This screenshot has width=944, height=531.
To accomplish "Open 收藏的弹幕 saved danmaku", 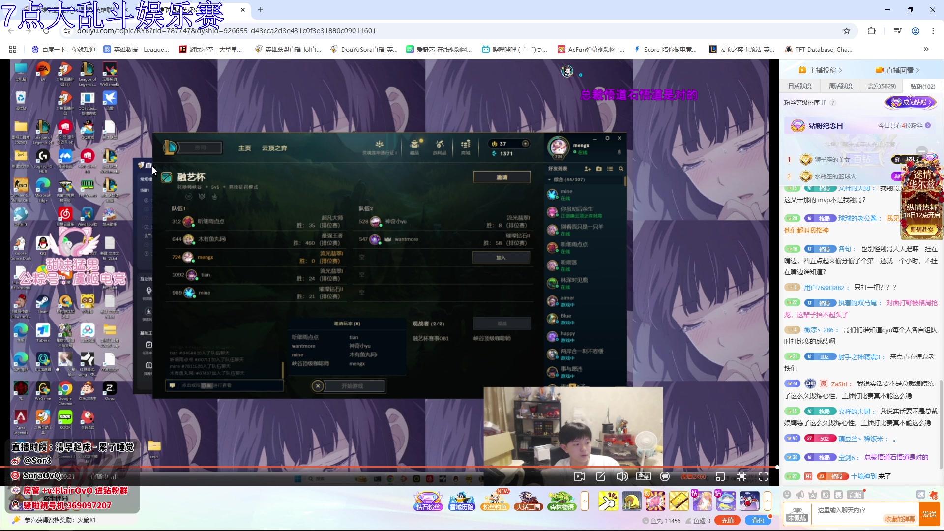I will tap(900, 519).
